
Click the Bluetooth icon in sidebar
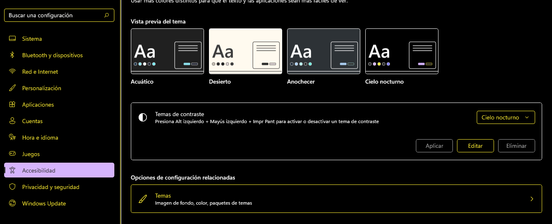click(12, 55)
